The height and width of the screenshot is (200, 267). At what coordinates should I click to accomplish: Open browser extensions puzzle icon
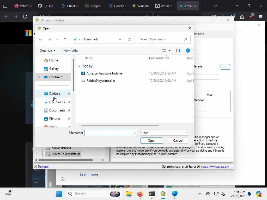point(242,17)
